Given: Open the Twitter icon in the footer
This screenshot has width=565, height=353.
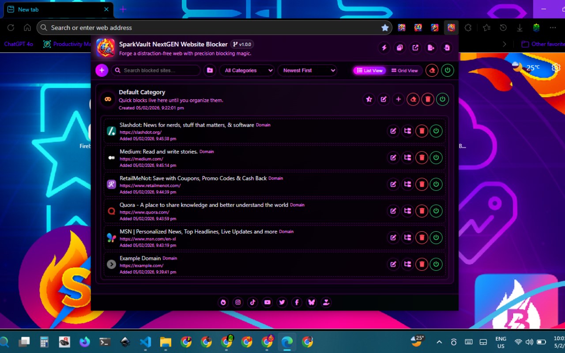Looking at the screenshot, I should tap(282, 302).
